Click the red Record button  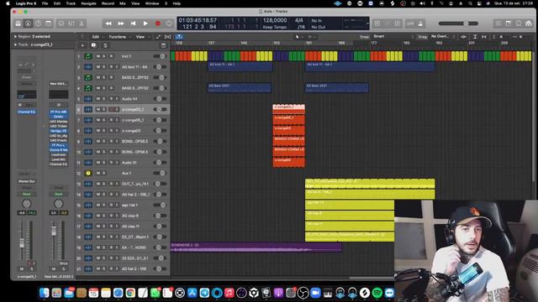158,23
